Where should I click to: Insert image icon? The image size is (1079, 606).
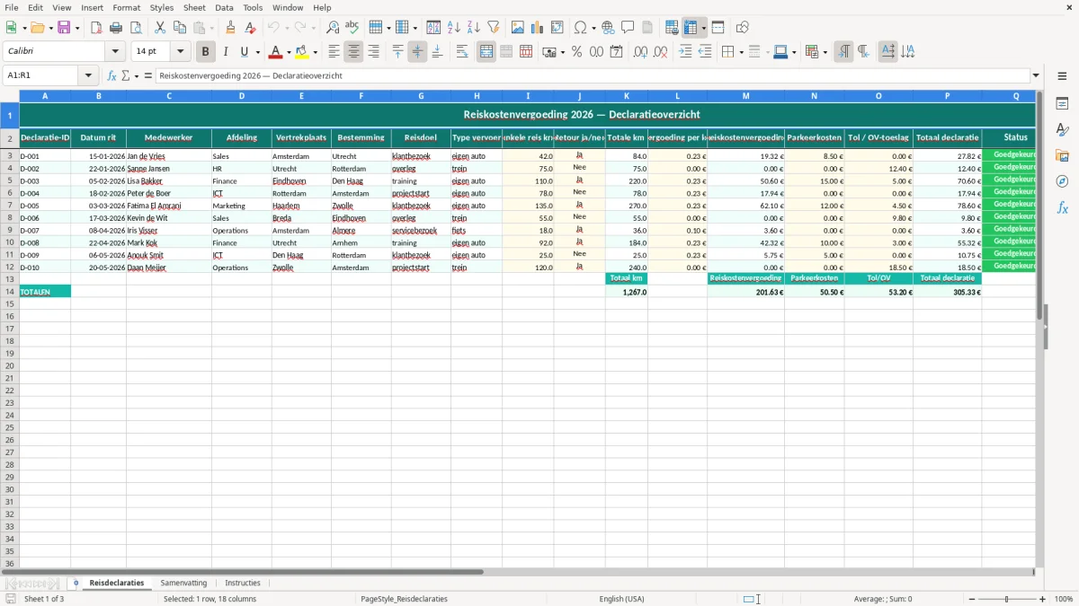point(518,28)
